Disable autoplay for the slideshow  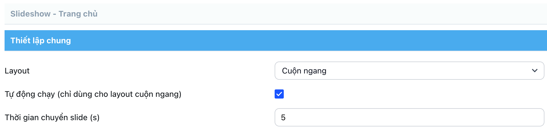tap(279, 94)
